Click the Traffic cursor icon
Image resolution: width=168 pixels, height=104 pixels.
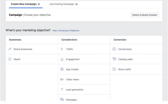click(62, 49)
